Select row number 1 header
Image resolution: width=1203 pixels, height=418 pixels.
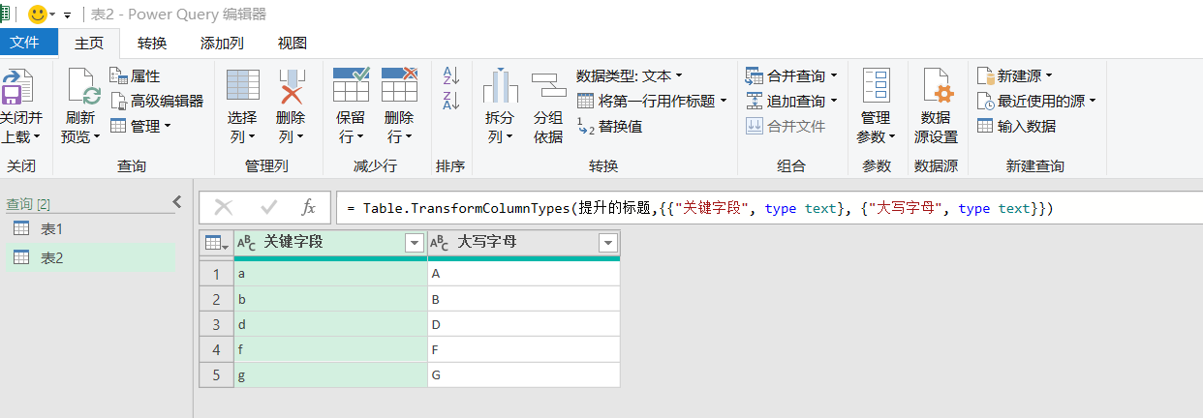point(216,274)
